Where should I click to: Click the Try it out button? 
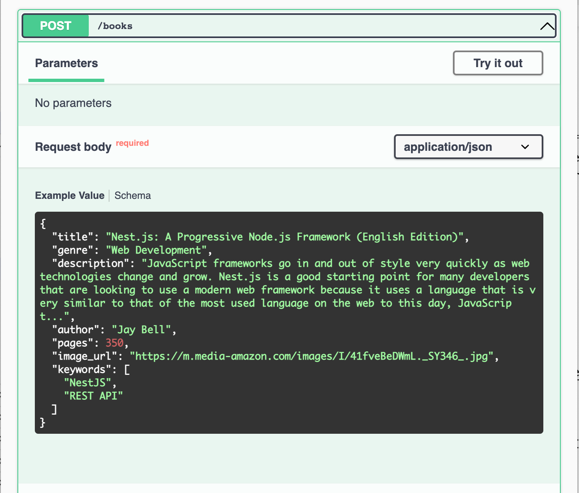[x=498, y=63]
